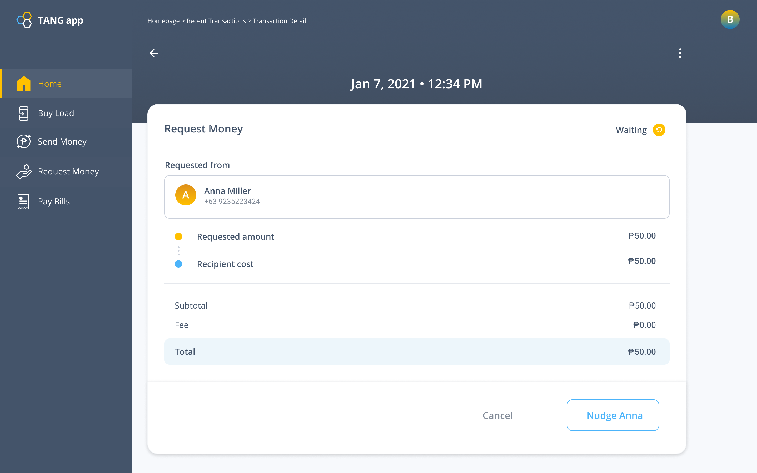757x473 pixels.
Task: Click the yellow Requested amount dot
Action: 178,236
